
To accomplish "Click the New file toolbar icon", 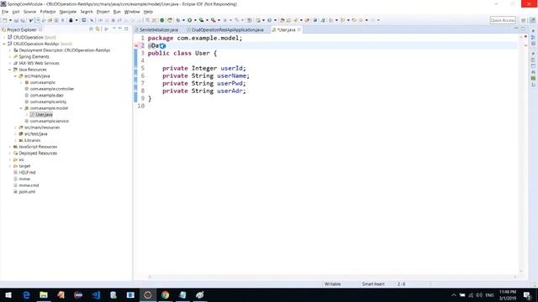I will tap(5, 20).
